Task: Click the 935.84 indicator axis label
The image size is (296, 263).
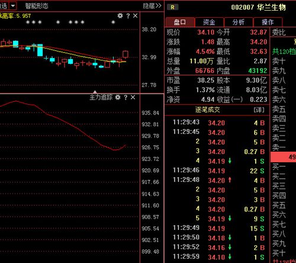Action: 150,113
